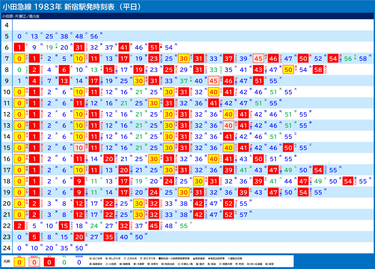Click red 58 in the 8 o'clock row
The width and height of the screenshot is (375, 269).
(x=318, y=70)
